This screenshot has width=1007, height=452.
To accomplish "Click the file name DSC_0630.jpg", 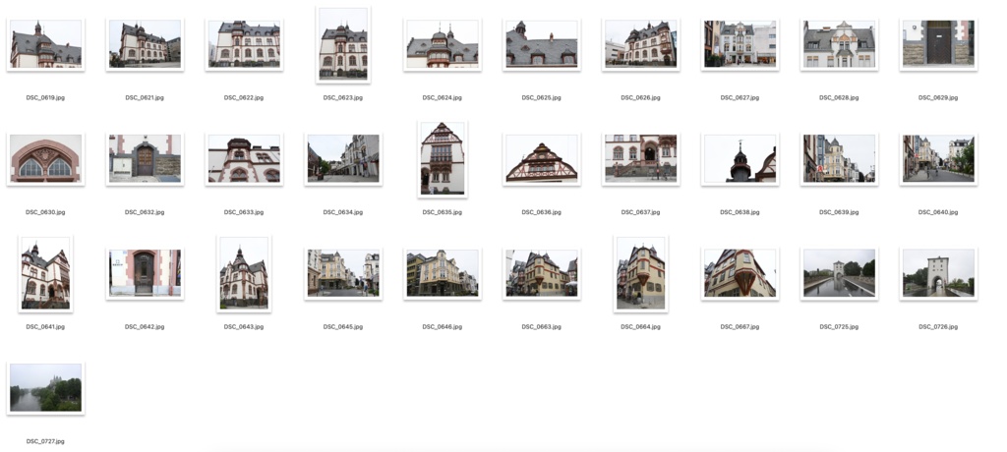I will click(45, 212).
